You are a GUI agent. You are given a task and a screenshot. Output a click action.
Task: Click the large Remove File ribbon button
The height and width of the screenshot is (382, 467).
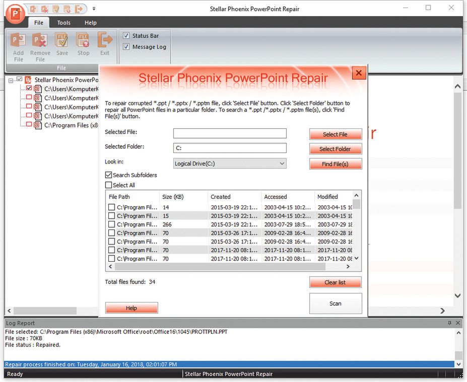40,47
